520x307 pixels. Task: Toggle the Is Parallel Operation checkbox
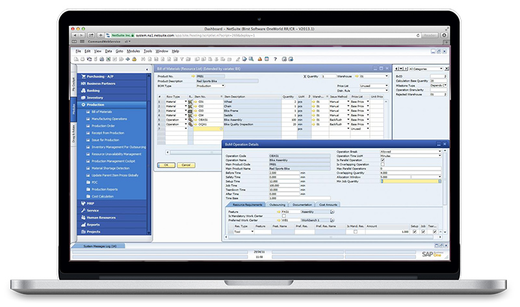[x=382, y=161]
